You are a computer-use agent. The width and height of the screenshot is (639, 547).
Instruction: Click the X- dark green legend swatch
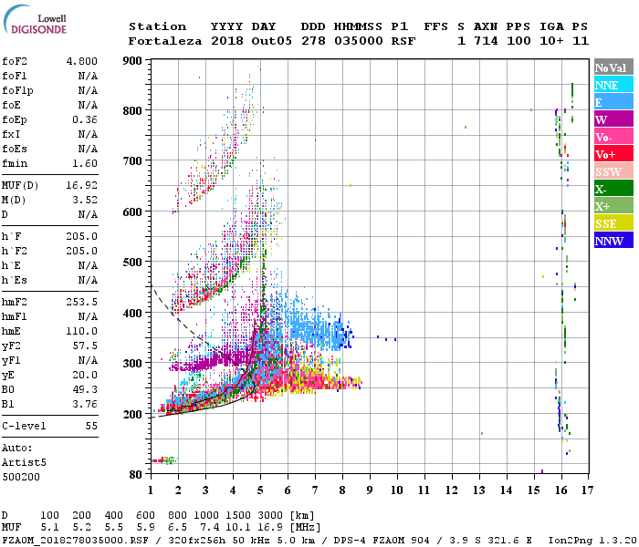tap(613, 189)
